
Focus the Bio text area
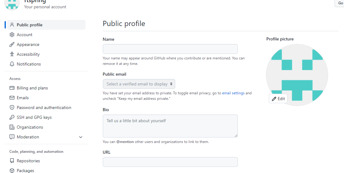pos(170,126)
